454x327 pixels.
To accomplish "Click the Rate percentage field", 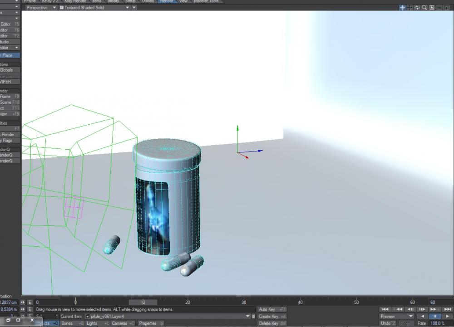I will (x=441, y=323).
